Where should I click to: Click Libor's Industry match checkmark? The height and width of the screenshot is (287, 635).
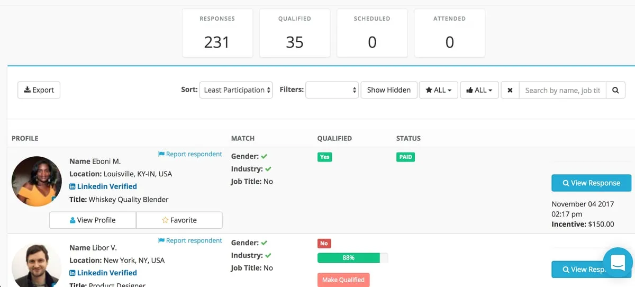tap(268, 255)
